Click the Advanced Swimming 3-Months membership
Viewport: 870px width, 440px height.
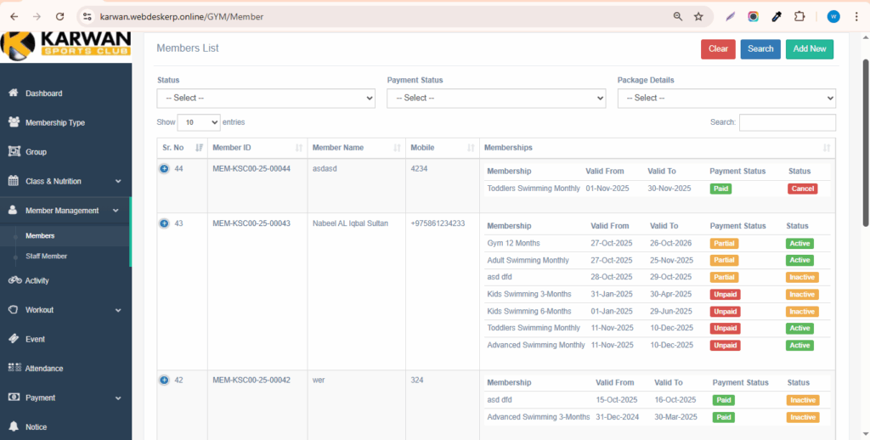(x=538, y=417)
